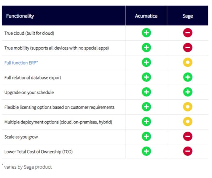Click Acumatica's green plus for True mobility
The width and height of the screenshot is (212, 178).
click(146, 48)
